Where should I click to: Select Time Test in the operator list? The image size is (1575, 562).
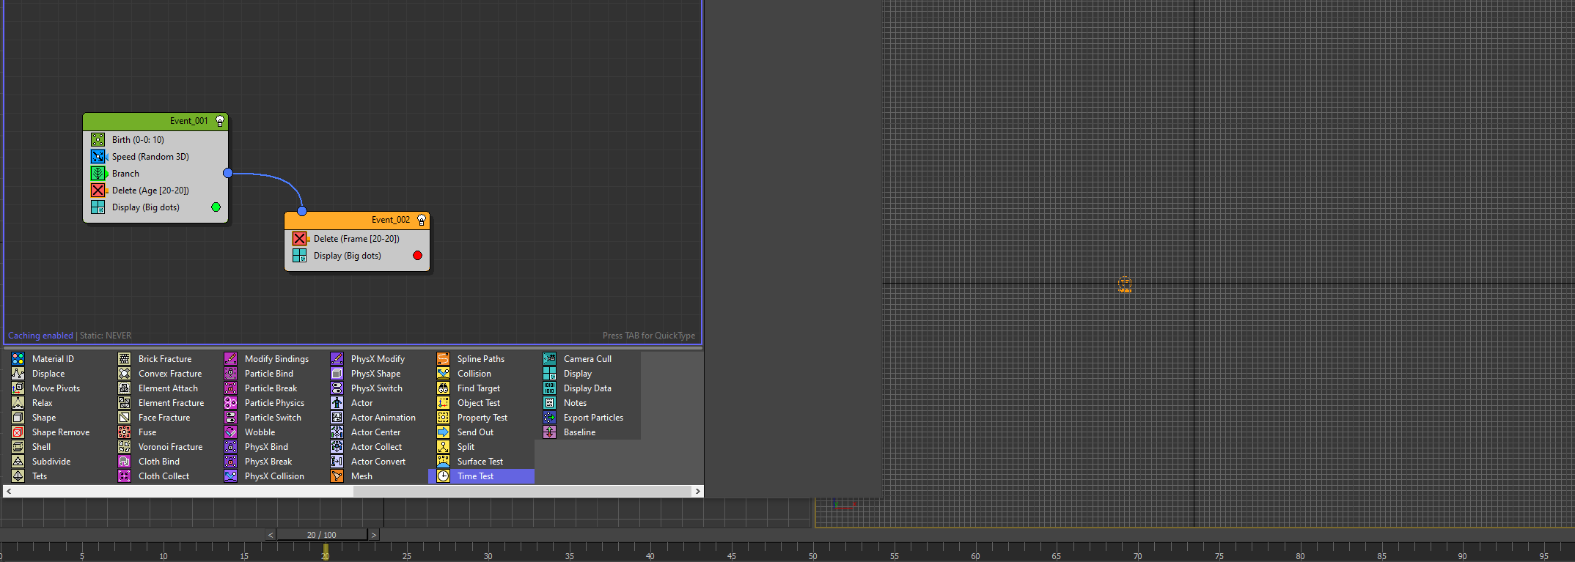[475, 476]
